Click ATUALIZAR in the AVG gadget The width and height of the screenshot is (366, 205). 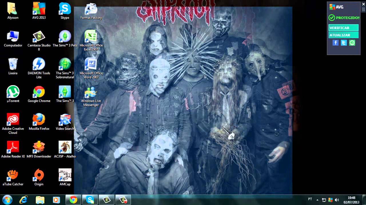[343, 35]
